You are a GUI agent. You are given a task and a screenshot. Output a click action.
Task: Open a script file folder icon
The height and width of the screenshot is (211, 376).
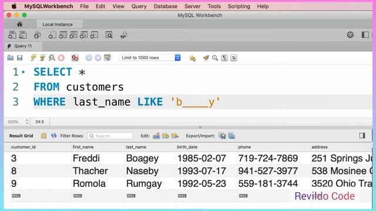point(11,57)
